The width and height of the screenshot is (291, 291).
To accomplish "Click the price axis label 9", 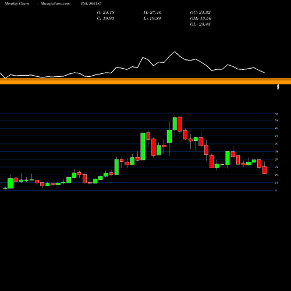I will click(275, 190).
